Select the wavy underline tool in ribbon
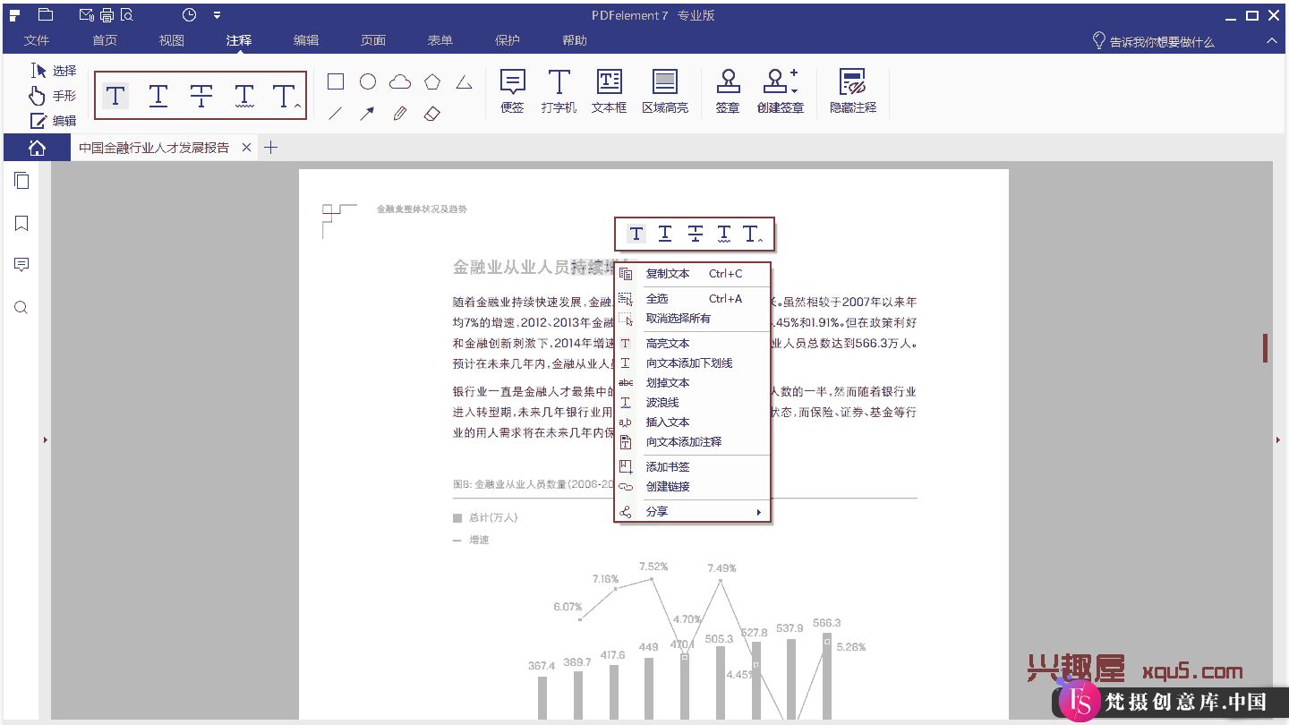Image resolution: width=1289 pixels, height=725 pixels. click(243, 95)
